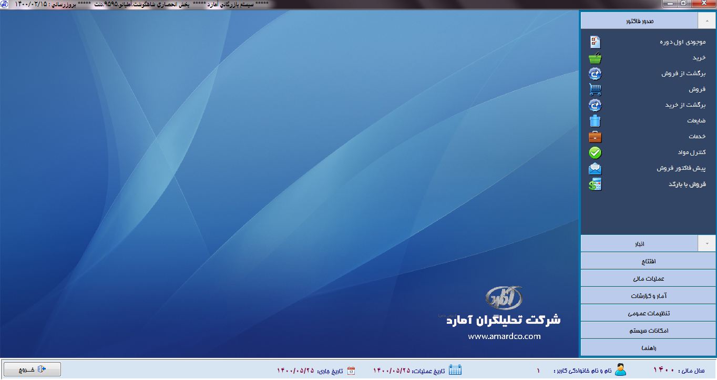This screenshot has height=380, width=717.
Task: Click the سال مالی fiscal year value ۱۴۰۰
Action: [664, 371]
